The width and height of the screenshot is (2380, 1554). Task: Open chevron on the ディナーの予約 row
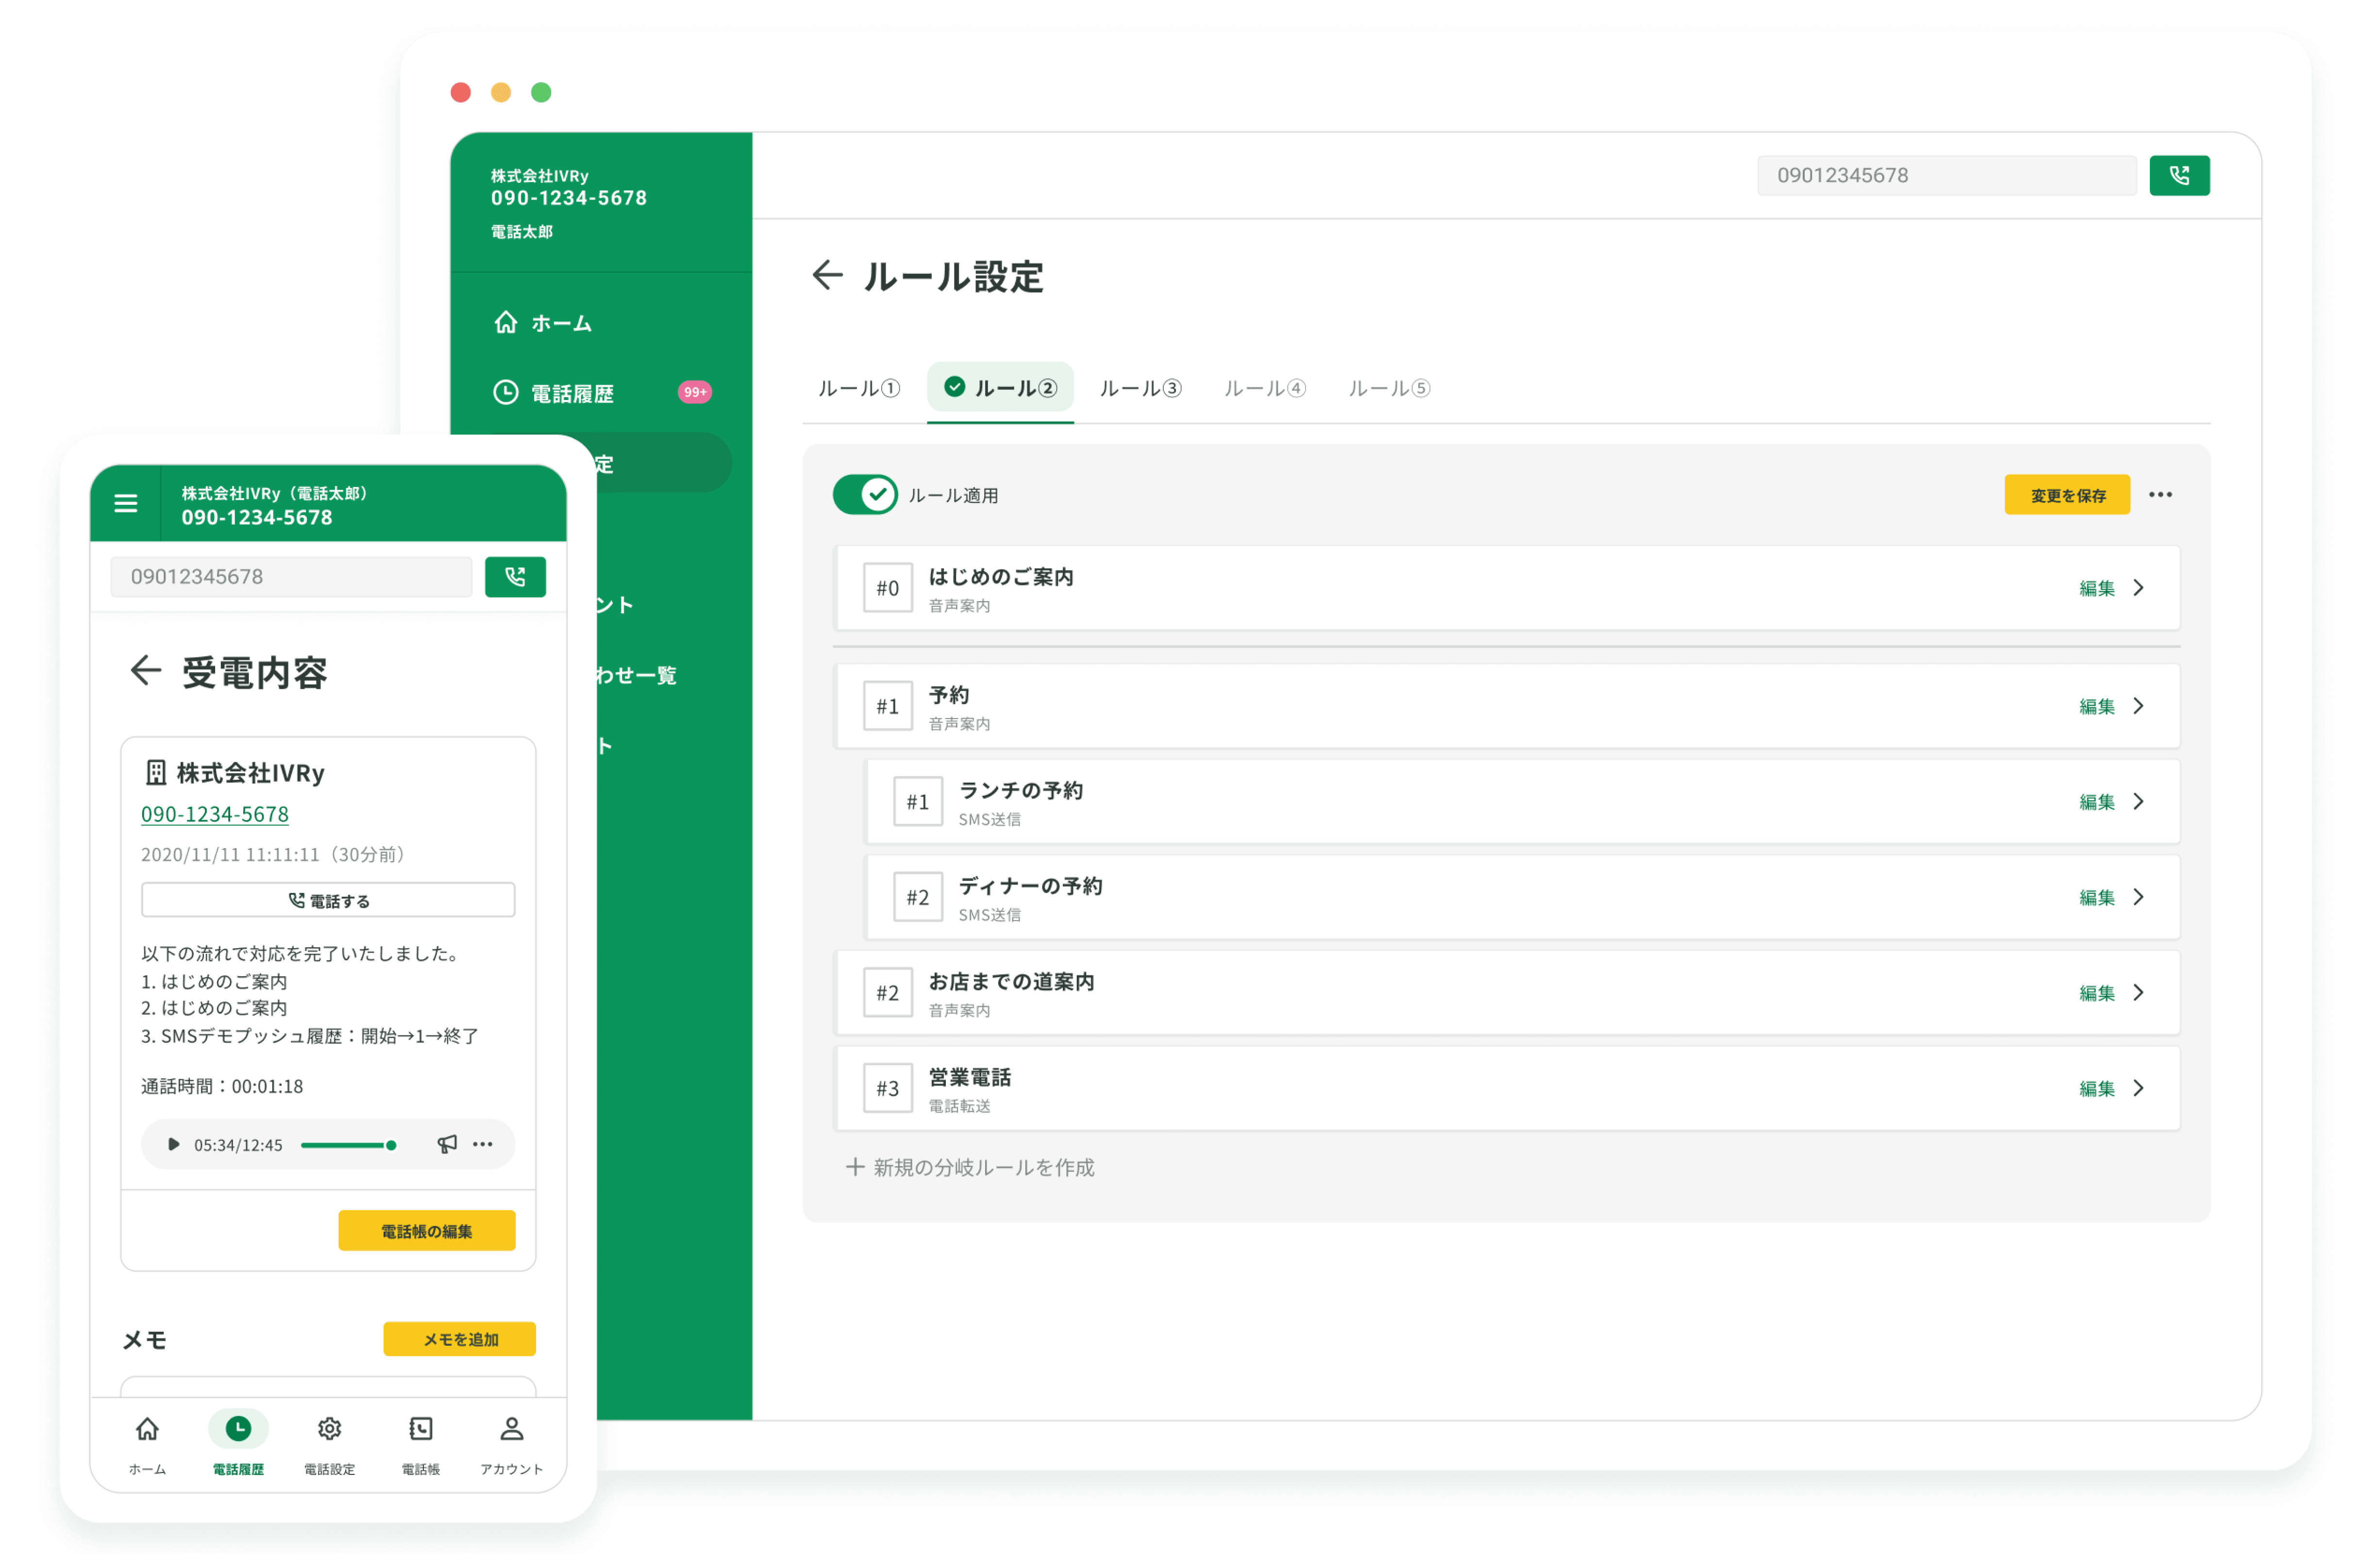(2138, 897)
